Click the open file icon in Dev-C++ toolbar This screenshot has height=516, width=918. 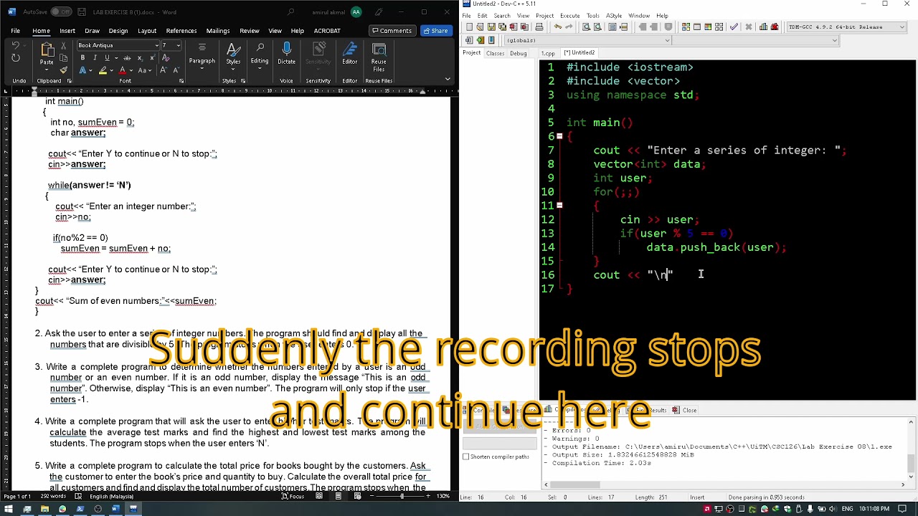(x=481, y=27)
